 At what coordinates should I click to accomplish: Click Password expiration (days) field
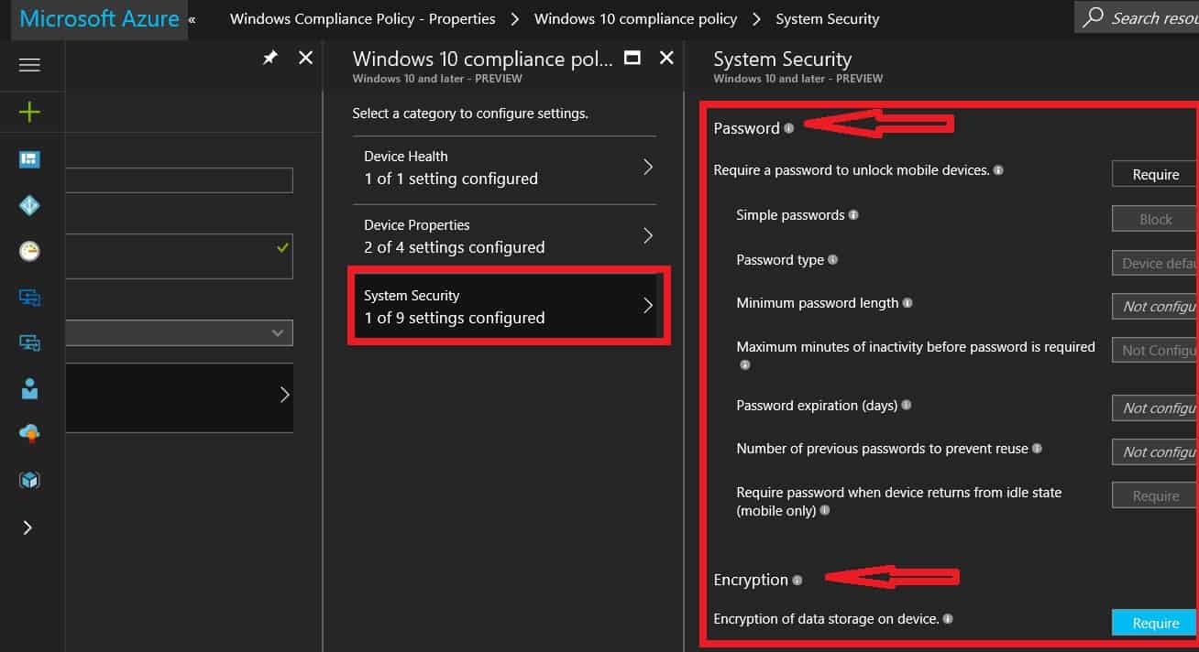(x=1155, y=407)
